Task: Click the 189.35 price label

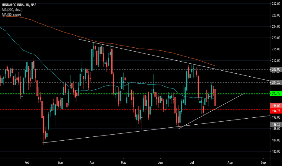Action: tap(276, 125)
